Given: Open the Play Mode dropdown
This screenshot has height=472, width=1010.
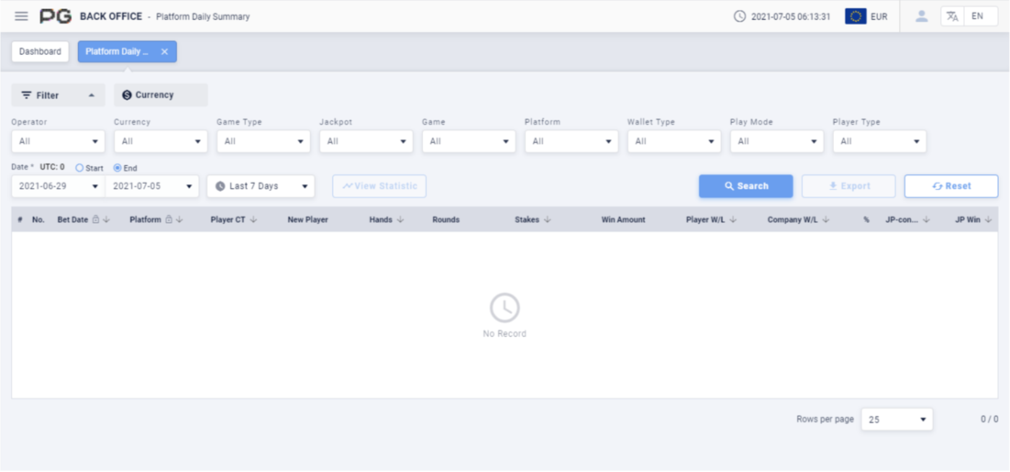Looking at the screenshot, I should point(777,141).
